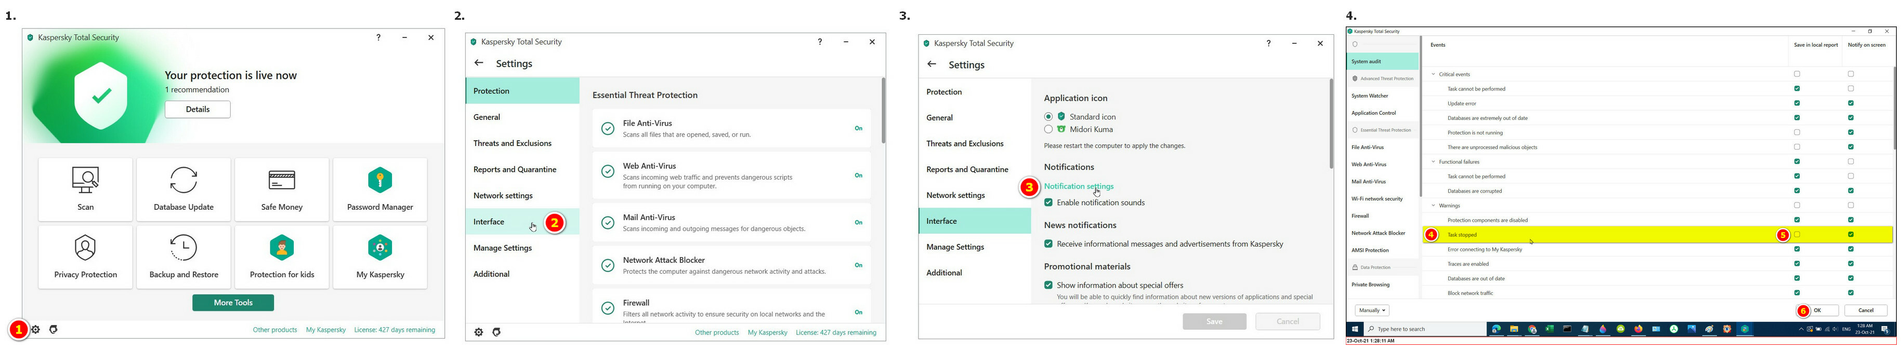Go back from Settings showing Application icon options
1902x350 pixels.
pos(932,64)
